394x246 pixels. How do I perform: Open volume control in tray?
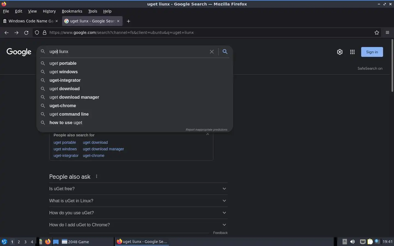pos(352,242)
